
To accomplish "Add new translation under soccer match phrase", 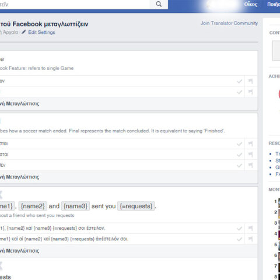I will point(19,177).
